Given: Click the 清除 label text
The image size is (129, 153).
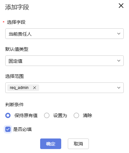Looking at the screenshot, I should 88,115.
